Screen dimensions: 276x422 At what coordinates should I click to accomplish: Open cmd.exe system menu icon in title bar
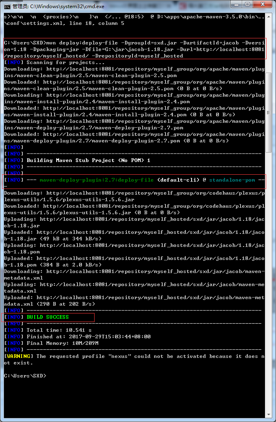(x=7, y=6)
